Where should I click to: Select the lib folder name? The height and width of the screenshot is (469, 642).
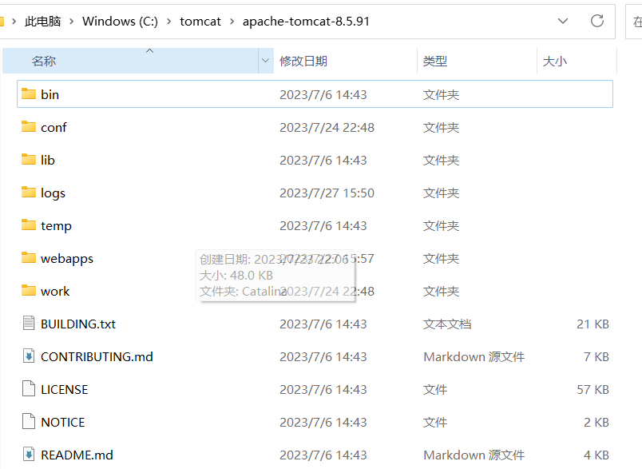pyautogui.click(x=47, y=160)
